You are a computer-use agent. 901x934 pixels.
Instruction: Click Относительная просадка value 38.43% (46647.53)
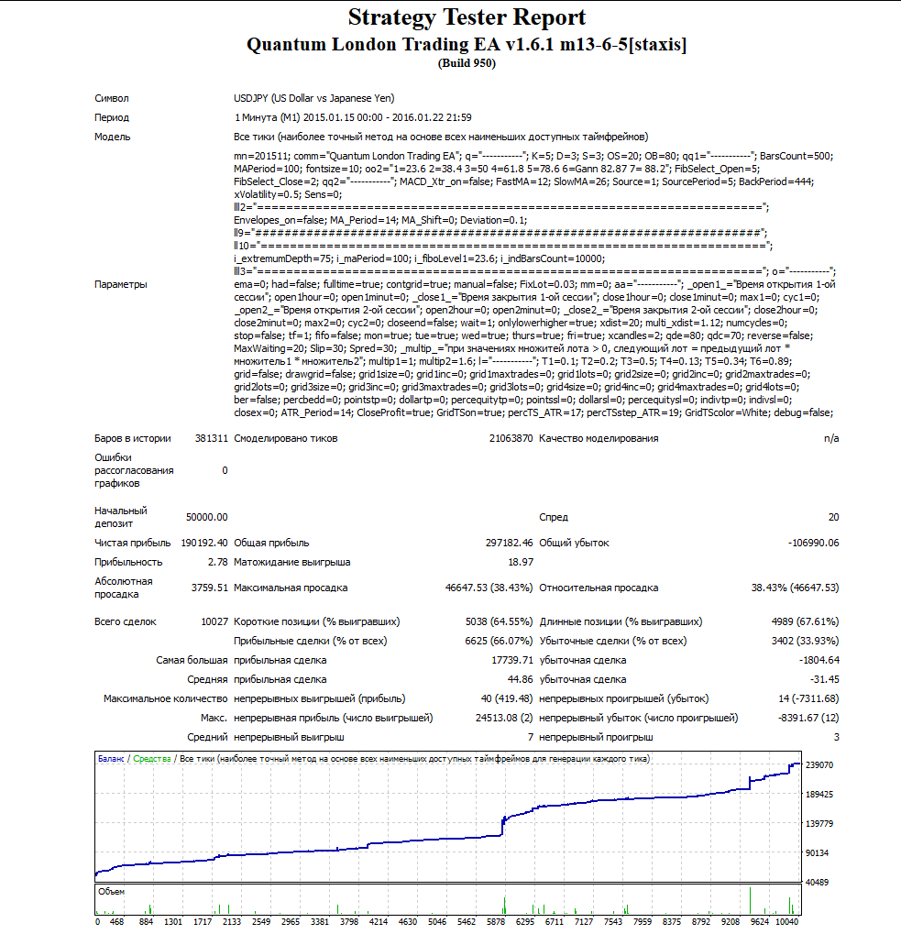[795, 588]
